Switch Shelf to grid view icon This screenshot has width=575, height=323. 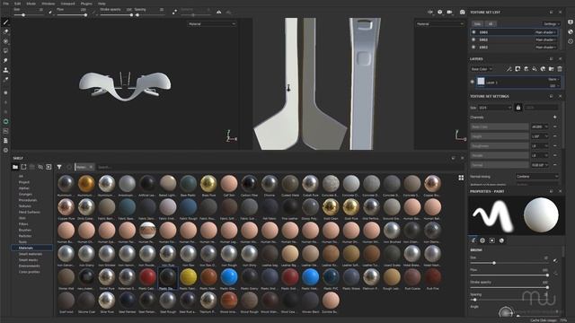click(x=461, y=178)
